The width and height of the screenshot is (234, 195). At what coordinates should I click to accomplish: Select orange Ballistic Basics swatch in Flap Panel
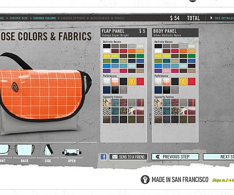tap(131, 51)
